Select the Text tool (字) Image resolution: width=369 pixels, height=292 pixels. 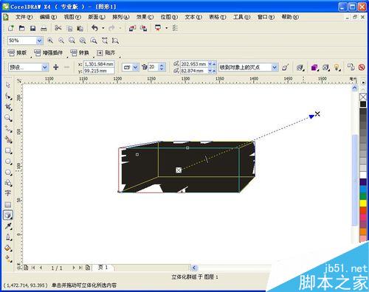(x=8, y=193)
